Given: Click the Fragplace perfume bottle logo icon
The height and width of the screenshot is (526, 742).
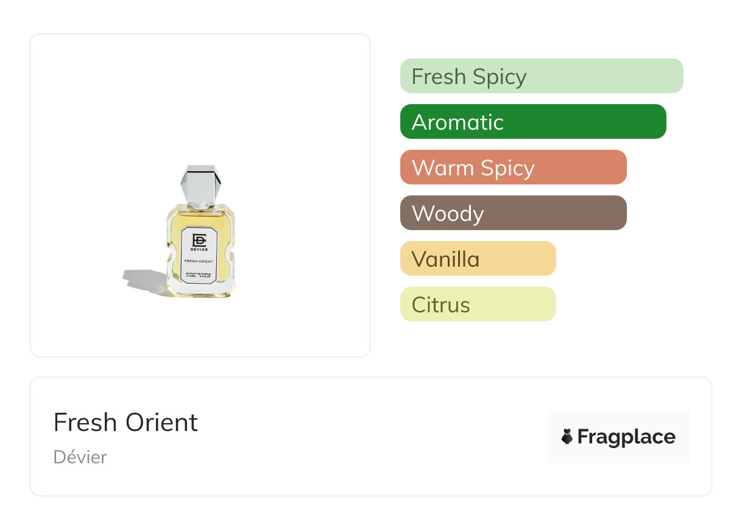Looking at the screenshot, I should click(567, 437).
